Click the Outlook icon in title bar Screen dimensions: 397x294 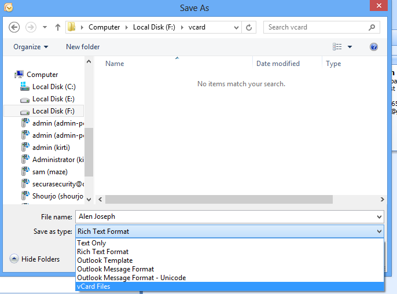(8, 8)
